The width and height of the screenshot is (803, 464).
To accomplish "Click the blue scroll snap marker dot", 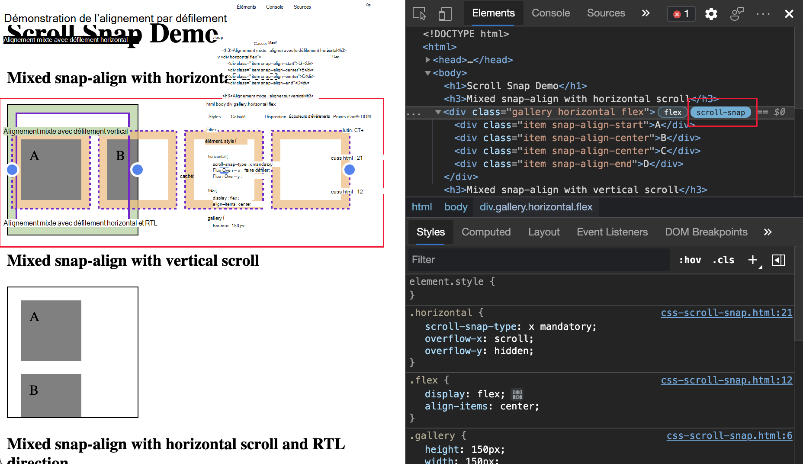I will click(12, 169).
